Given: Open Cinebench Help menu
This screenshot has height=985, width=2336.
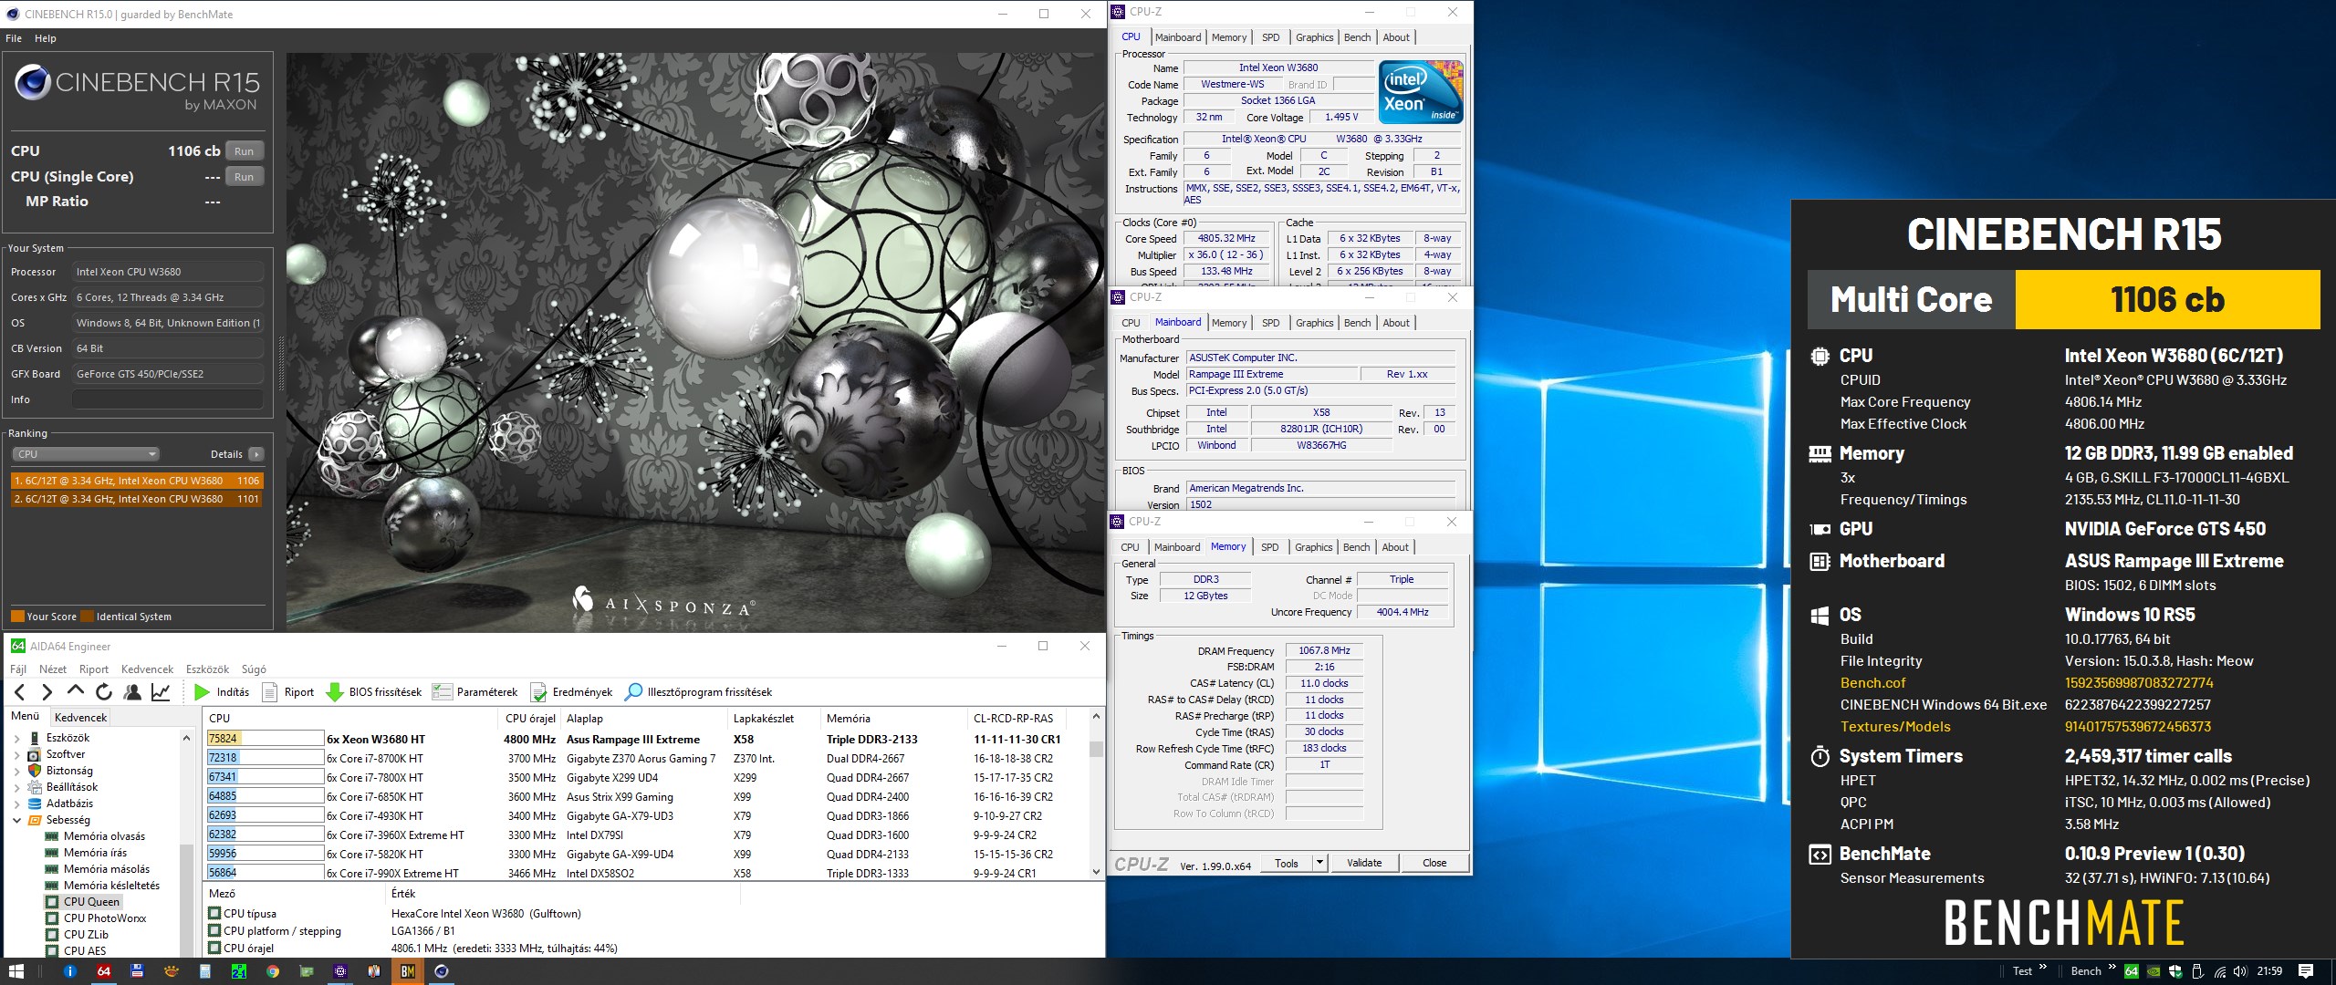Looking at the screenshot, I should click(x=46, y=38).
